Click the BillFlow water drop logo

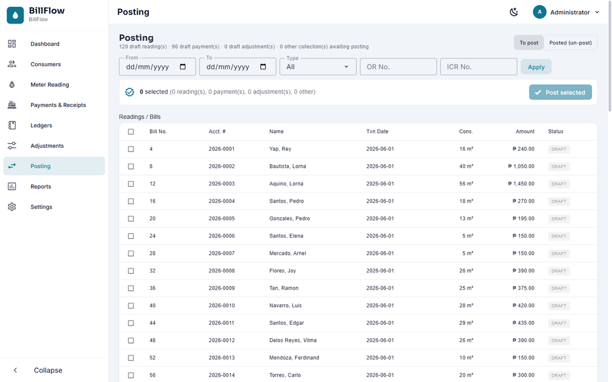[15, 15]
